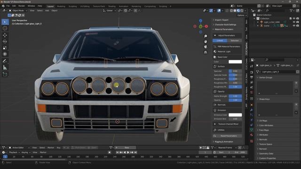Toggle eye icon for Light_scaled object
This screenshot has width=301, height=169.
coord(294,22)
